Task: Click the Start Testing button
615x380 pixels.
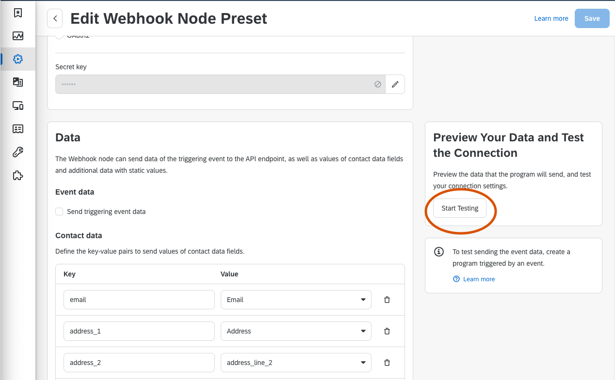Action: coord(460,208)
